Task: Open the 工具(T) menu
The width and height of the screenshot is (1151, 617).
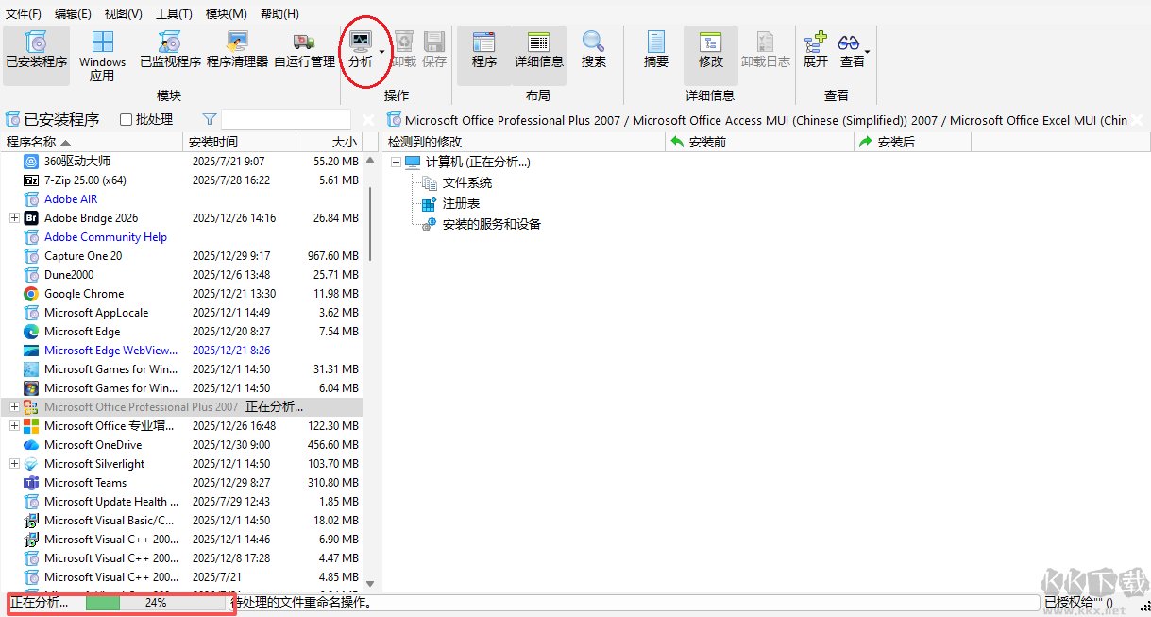Action: (x=174, y=13)
